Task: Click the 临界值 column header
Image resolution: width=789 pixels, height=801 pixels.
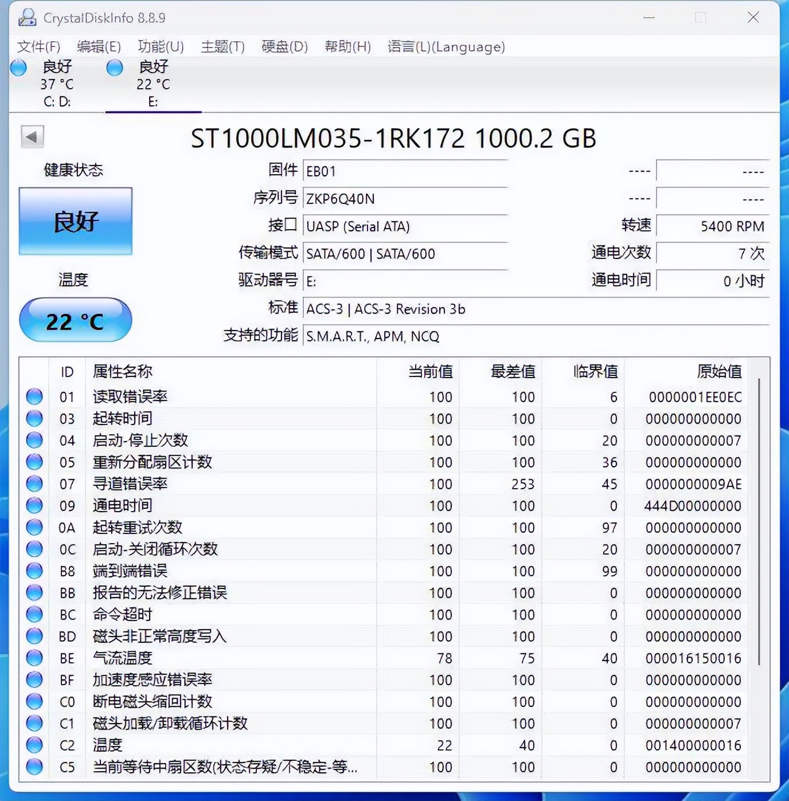Action: (583, 371)
